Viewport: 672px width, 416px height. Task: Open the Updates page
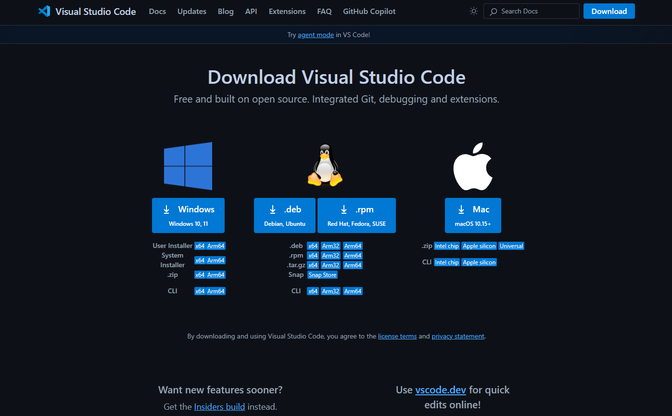coord(192,11)
